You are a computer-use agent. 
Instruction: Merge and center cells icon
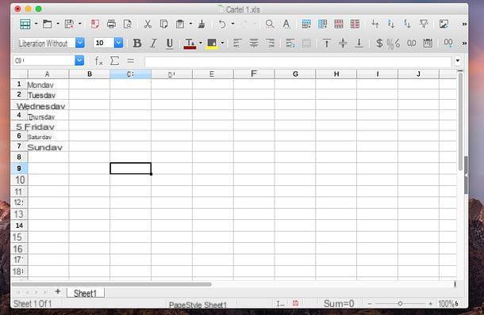point(306,43)
